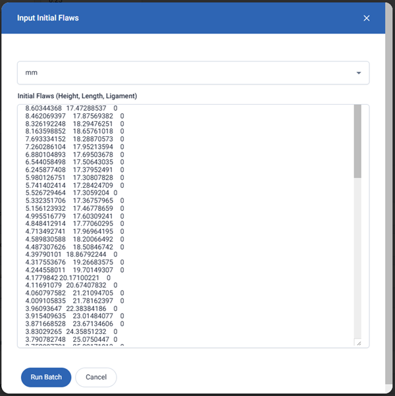
Task: Place cursor in the 4.39790101 flaw row
Action: [x=70, y=254]
